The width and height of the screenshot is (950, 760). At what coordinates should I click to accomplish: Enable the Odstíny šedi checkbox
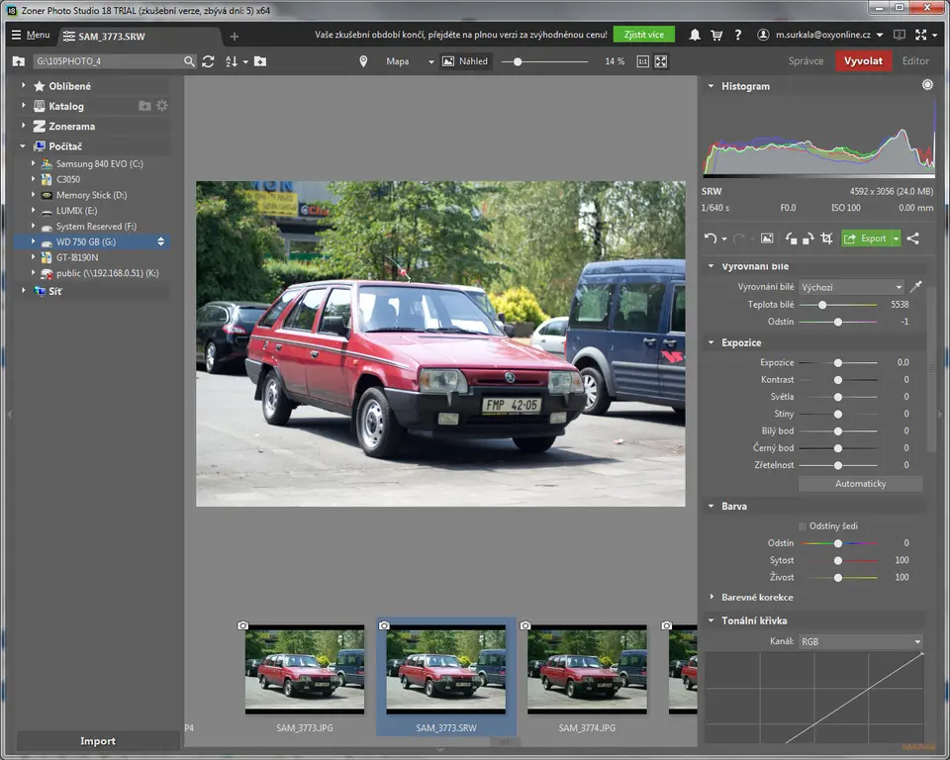(803, 525)
